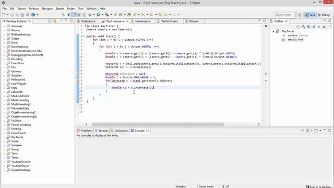Click error marker on line 15
This screenshot has height=188, width=334.
78,74
